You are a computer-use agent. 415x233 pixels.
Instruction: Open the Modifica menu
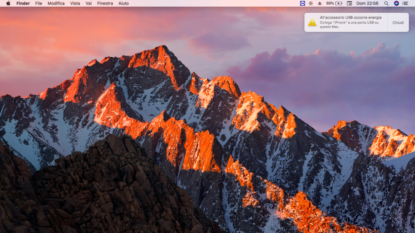coord(56,3)
